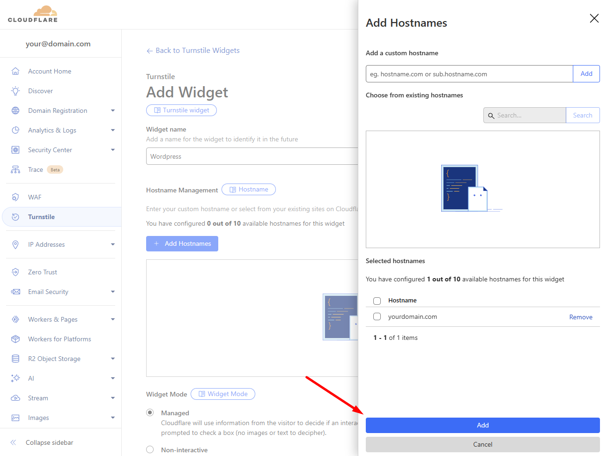
Task: Expand the R2 Object Storage arrow
Action: click(113, 359)
